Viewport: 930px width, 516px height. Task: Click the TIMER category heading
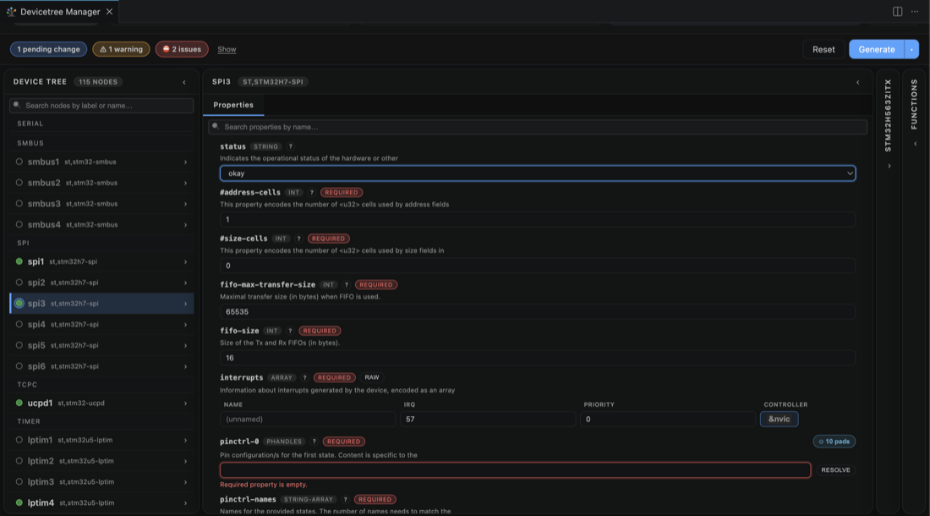pyautogui.click(x=29, y=421)
